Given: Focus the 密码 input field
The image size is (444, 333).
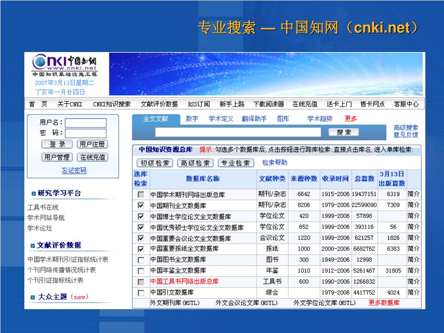Looking at the screenshot, I should pyautogui.click(x=86, y=134).
